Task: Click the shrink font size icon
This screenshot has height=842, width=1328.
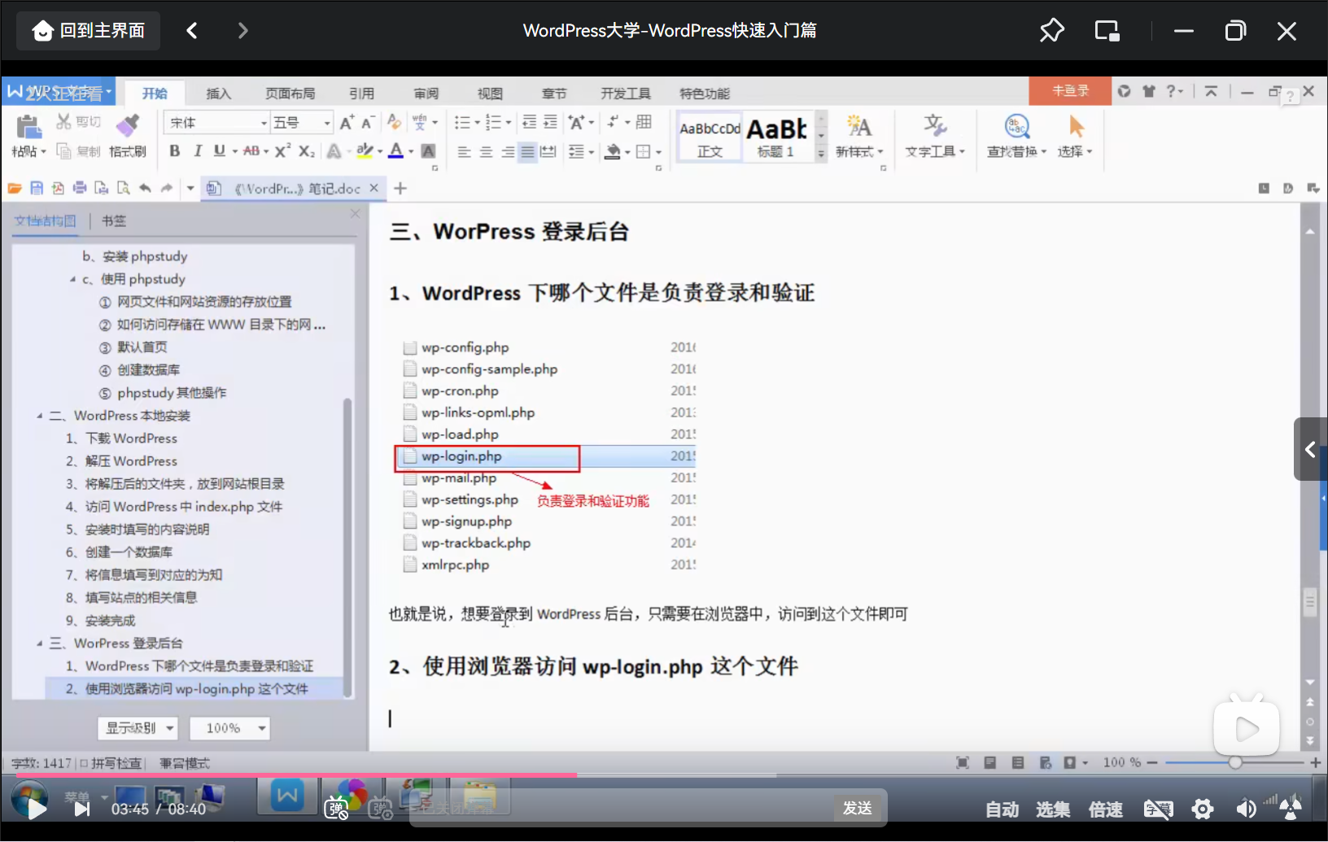Action: point(367,122)
